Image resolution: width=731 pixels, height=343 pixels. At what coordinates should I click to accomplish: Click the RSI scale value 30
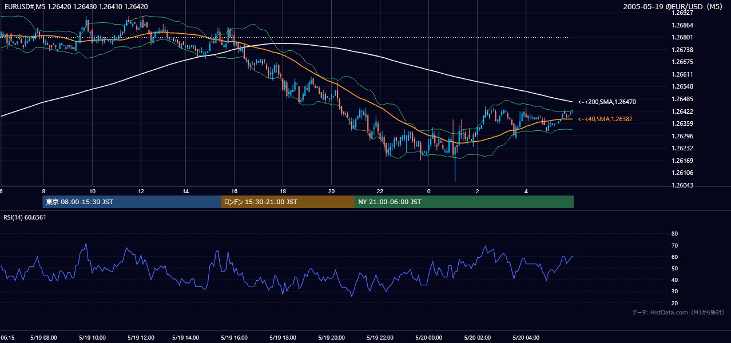pos(674,292)
